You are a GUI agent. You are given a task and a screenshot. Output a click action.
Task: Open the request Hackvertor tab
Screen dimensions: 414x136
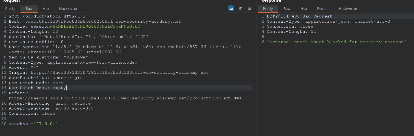tap(68, 9)
